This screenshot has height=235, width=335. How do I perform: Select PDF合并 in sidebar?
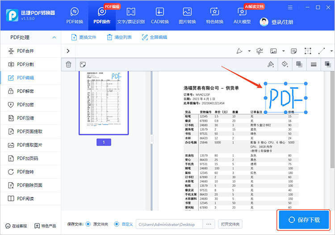(31, 51)
